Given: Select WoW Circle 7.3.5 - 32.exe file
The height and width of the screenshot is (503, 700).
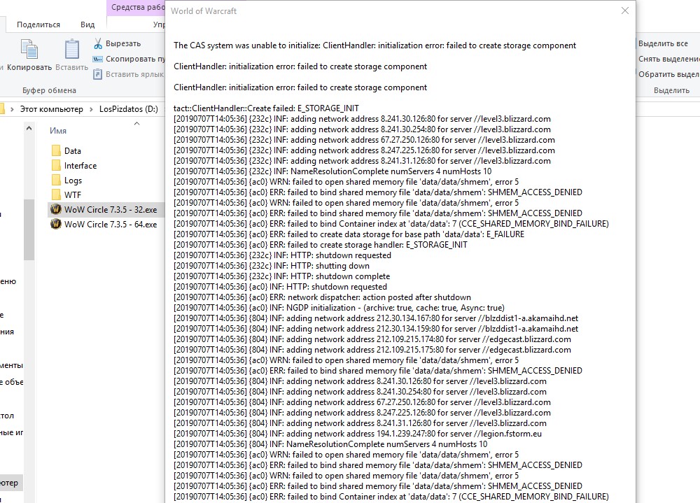Looking at the screenshot, I should pos(110,209).
